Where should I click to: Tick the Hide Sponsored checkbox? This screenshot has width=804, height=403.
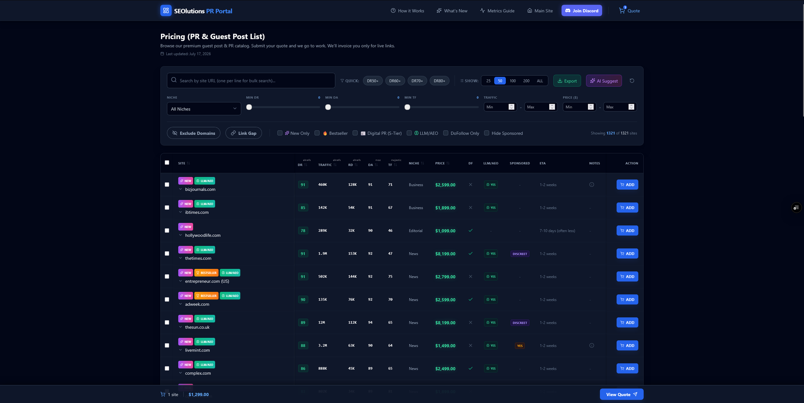click(487, 133)
